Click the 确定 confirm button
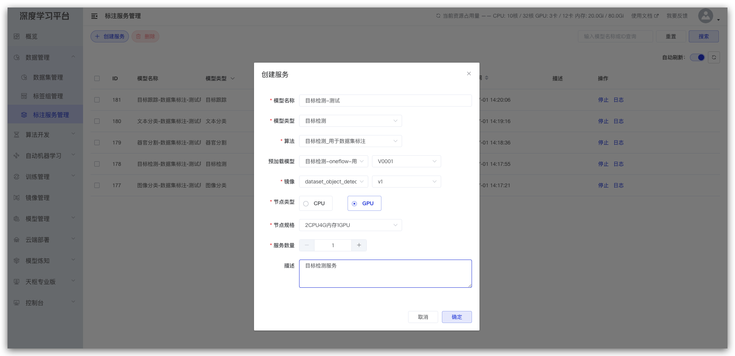The height and width of the screenshot is (356, 735). click(x=457, y=317)
